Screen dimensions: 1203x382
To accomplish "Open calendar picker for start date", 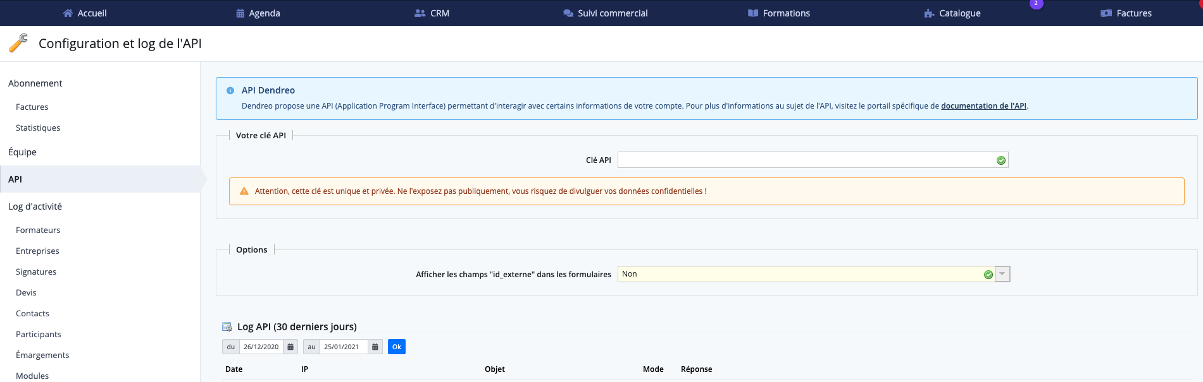I will [x=290, y=347].
